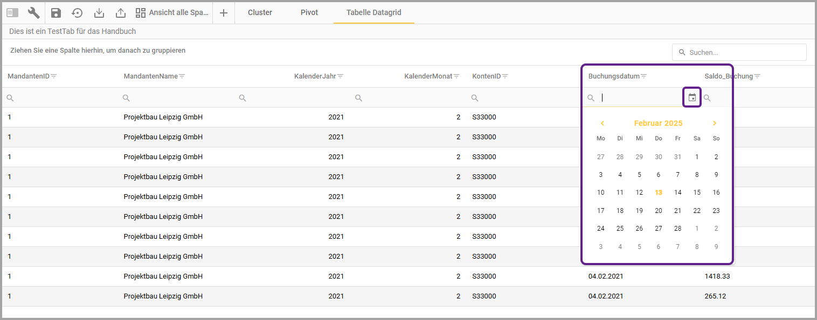This screenshot has width=817, height=320.
Task: Open the MandantenName column filter
Action: point(182,76)
